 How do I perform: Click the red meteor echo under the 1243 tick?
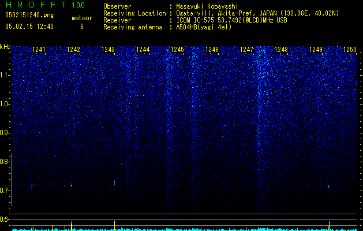click(x=115, y=183)
